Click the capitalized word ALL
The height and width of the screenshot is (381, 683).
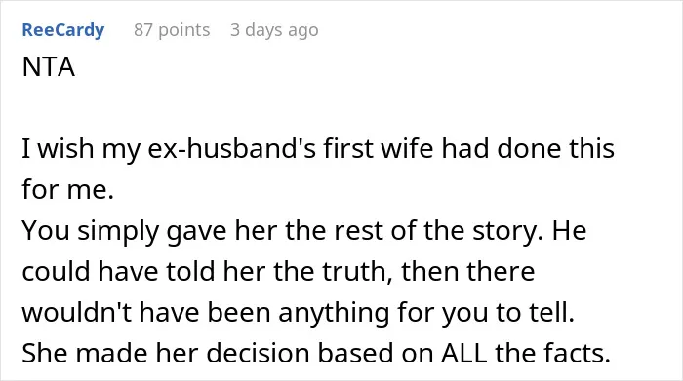(463, 353)
